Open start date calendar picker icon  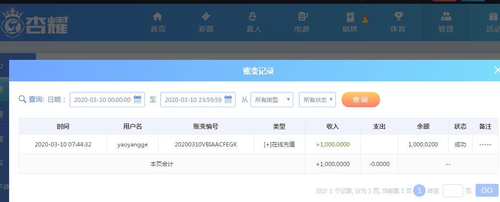[x=137, y=99]
